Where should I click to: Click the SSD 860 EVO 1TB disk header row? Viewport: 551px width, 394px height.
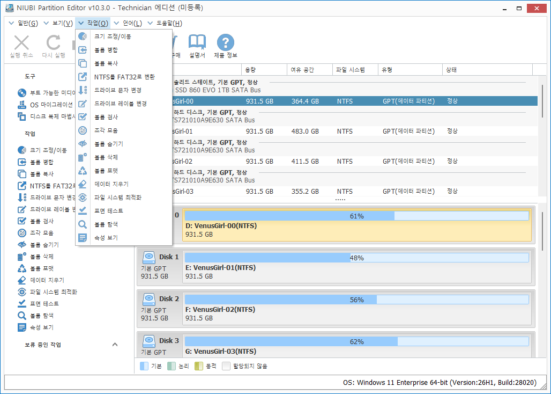pyautogui.click(x=355, y=86)
